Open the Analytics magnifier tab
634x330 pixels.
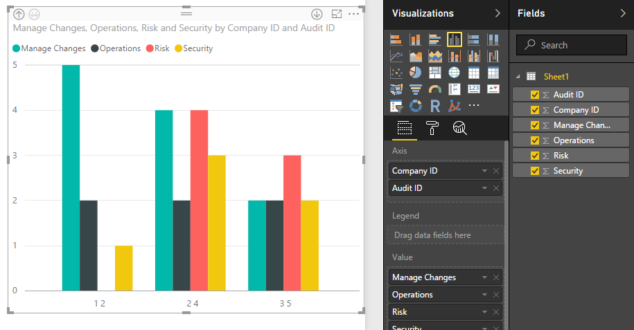pos(459,128)
